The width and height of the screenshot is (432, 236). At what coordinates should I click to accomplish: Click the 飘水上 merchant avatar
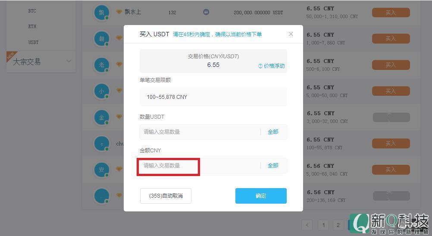pos(102,13)
